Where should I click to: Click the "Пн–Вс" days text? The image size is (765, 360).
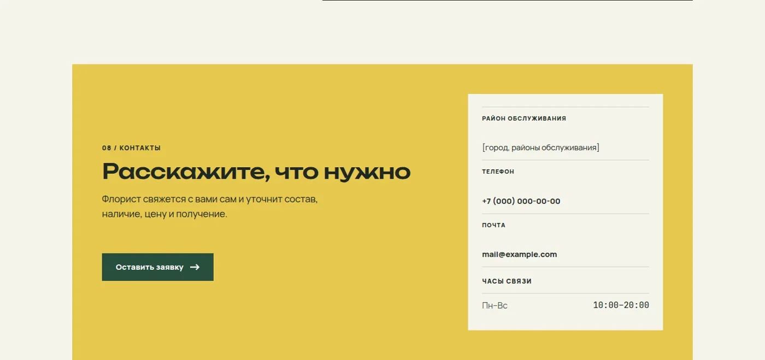tap(495, 305)
